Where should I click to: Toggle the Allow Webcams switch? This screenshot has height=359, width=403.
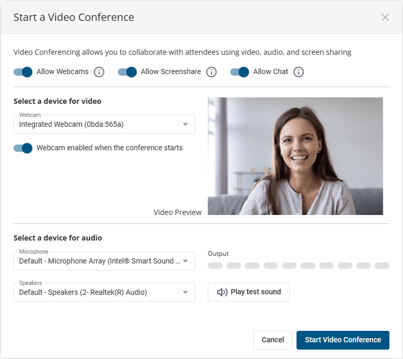pos(23,72)
